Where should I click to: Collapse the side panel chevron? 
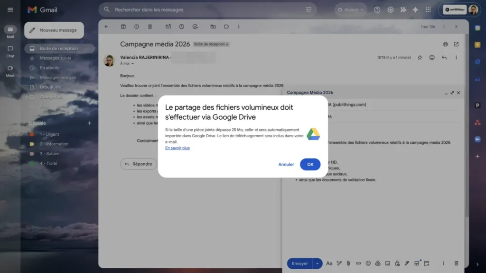tap(477, 264)
